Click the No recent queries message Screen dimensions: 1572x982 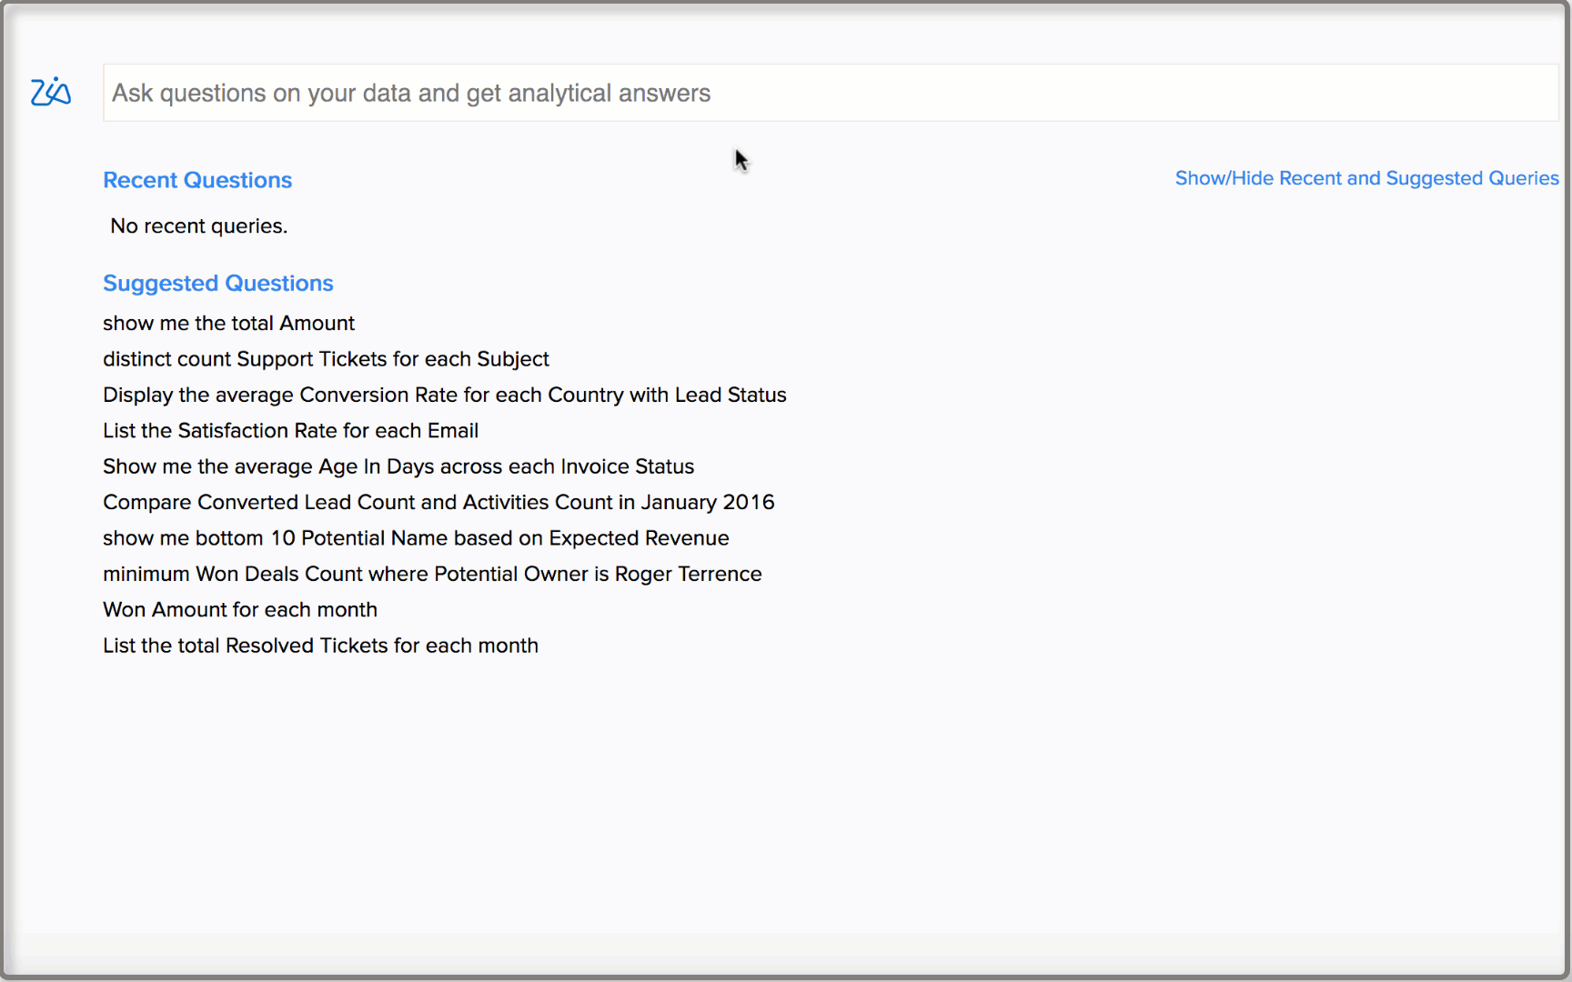pyautogui.click(x=197, y=225)
